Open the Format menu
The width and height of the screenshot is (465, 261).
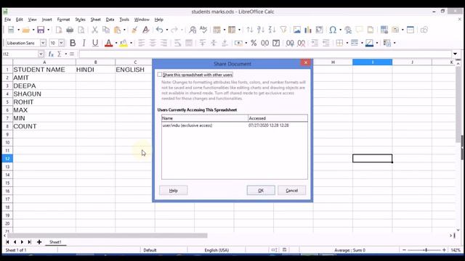pyautogui.click(x=63, y=20)
